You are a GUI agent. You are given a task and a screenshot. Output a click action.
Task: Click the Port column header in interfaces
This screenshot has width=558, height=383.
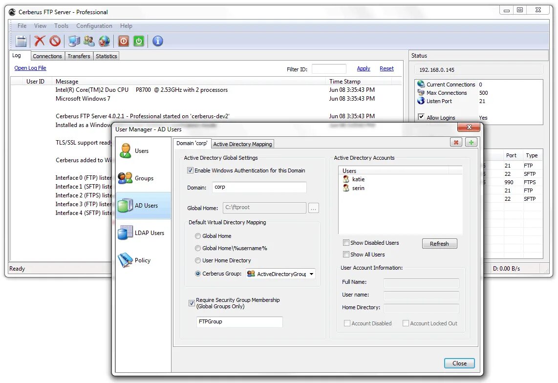coord(511,155)
